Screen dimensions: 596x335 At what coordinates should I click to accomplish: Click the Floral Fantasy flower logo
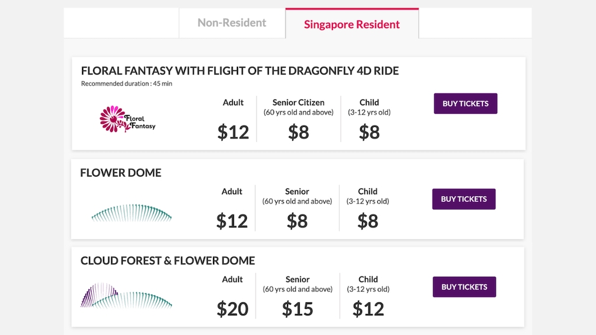(x=127, y=119)
